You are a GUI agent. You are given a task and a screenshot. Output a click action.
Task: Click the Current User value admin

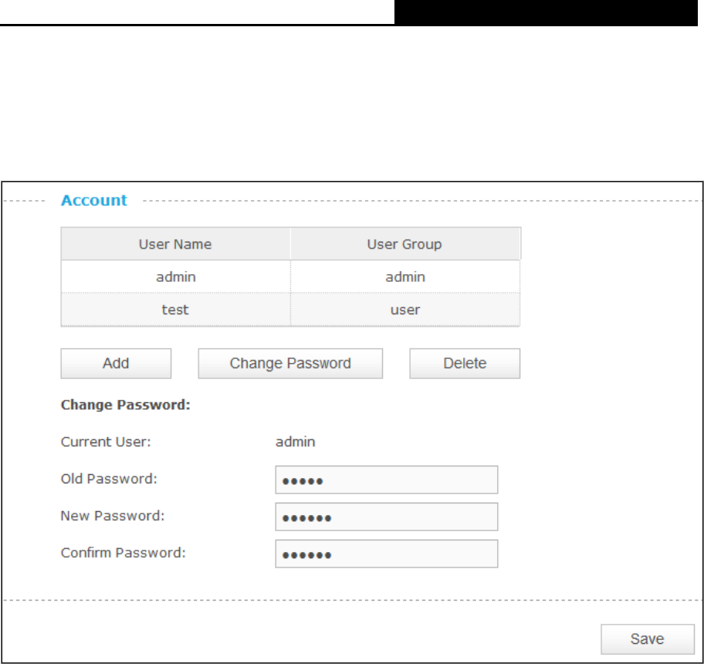pos(296,442)
